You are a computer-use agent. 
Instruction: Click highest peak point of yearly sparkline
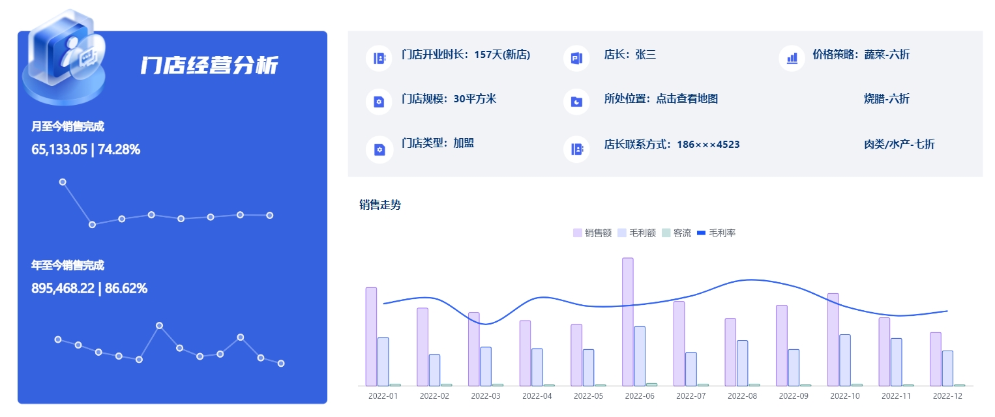pyautogui.click(x=159, y=325)
